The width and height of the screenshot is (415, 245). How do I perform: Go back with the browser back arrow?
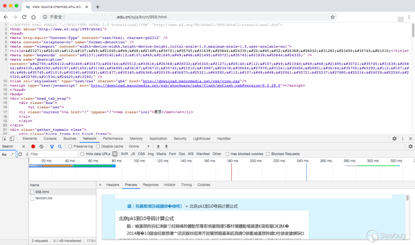click(6, 17)
